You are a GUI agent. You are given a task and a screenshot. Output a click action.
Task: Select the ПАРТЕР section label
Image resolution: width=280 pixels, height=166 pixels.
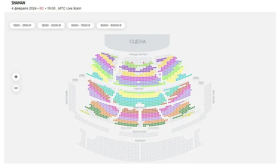click(139, 89)
